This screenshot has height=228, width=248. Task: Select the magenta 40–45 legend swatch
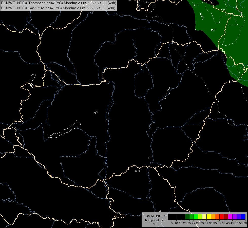(x=230, y=217)
